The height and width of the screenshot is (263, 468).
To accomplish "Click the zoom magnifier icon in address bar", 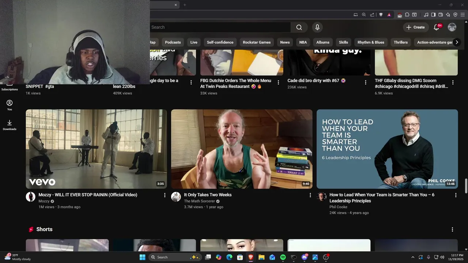I will click(x=364, y=15).
